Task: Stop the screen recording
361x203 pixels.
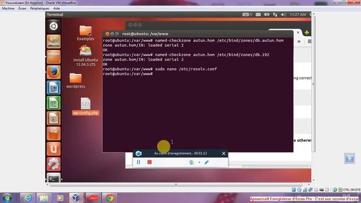Action: pyautogui.click(x=149, y=162)
